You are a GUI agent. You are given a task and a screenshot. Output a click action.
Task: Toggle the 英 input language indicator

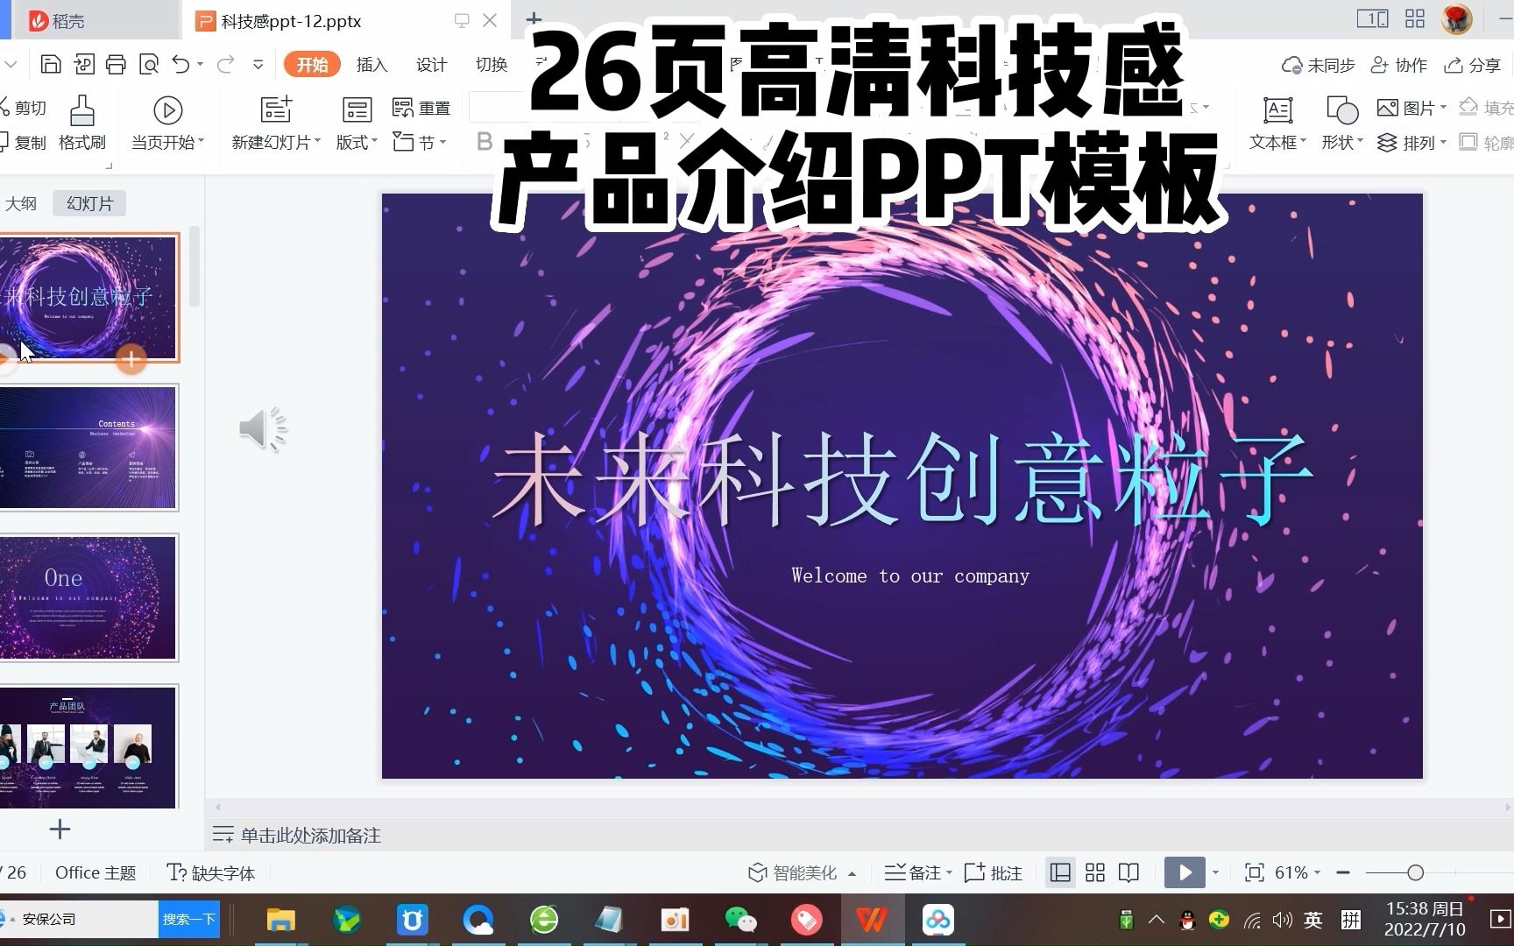pyautogui.click(x=1312, y=920)
